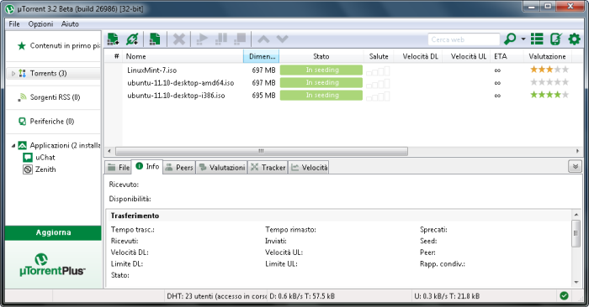
Task: Switch to the Velocità tab
Action: [309, 168]
